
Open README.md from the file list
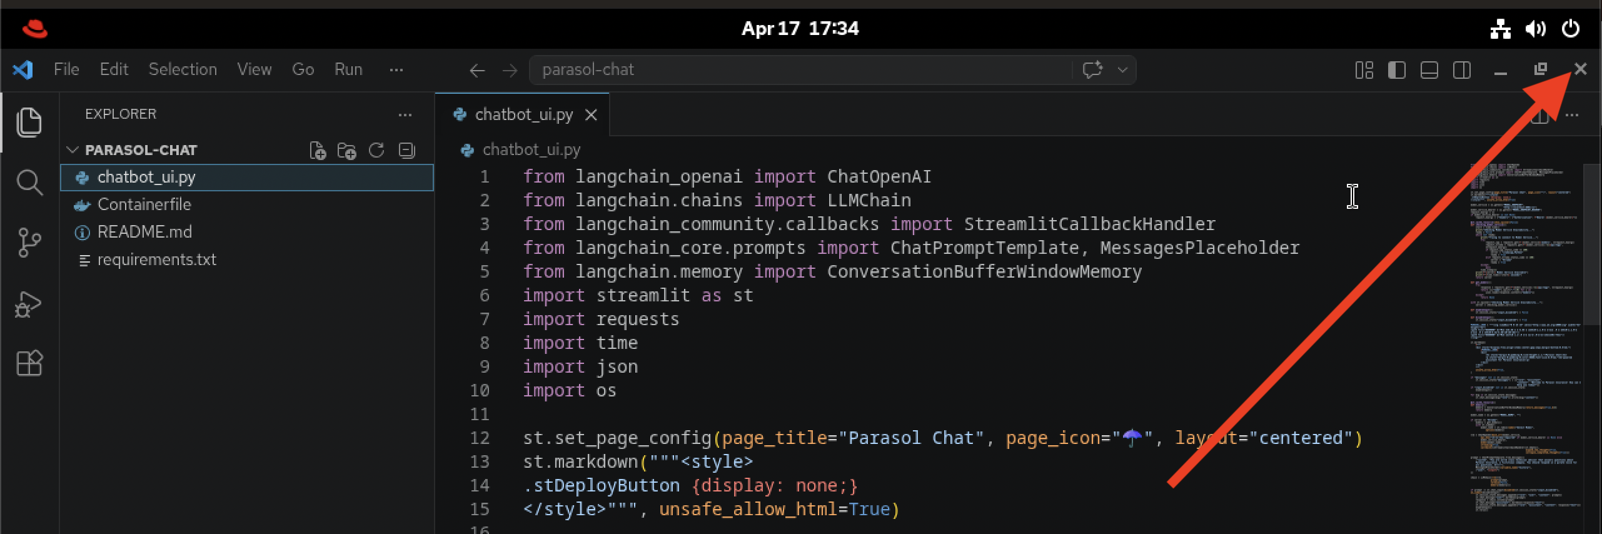[x=144, y=232]
